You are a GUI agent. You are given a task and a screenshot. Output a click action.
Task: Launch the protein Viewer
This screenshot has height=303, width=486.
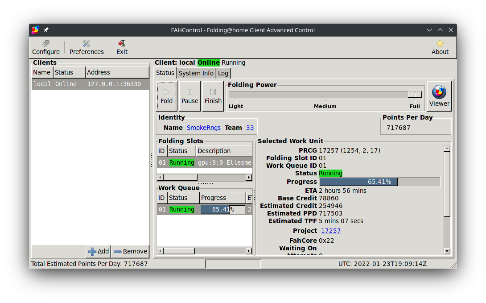coord(439,96)
